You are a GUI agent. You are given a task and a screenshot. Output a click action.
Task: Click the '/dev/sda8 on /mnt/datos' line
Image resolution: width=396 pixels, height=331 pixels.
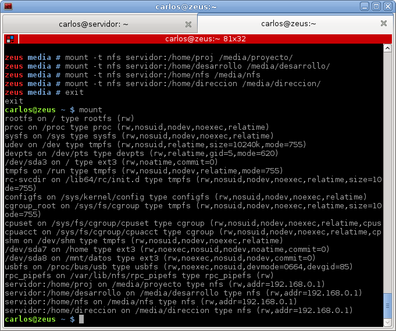coord(160,258)
